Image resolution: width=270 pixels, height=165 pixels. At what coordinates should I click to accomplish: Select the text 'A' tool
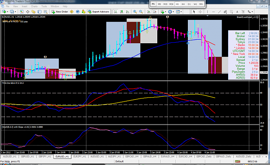237,12
